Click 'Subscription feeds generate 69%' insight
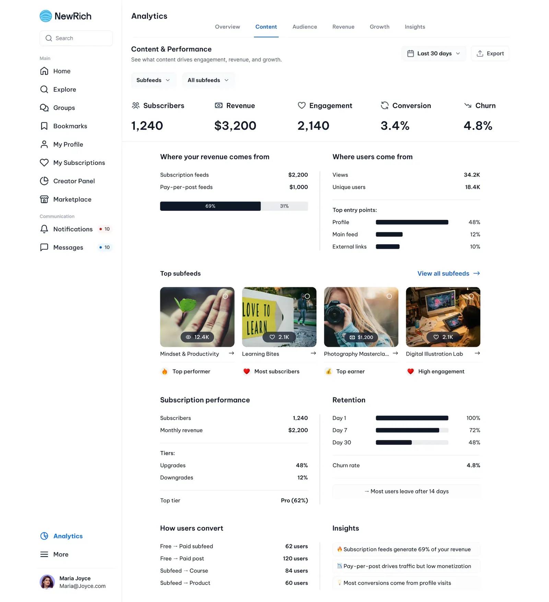The height and width of the screenshot is (602, 549). (x=406, y=549)
